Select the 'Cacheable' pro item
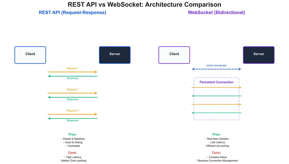This screenshot has width=289, height=164. pyautogui.click(x=74, y=146)
